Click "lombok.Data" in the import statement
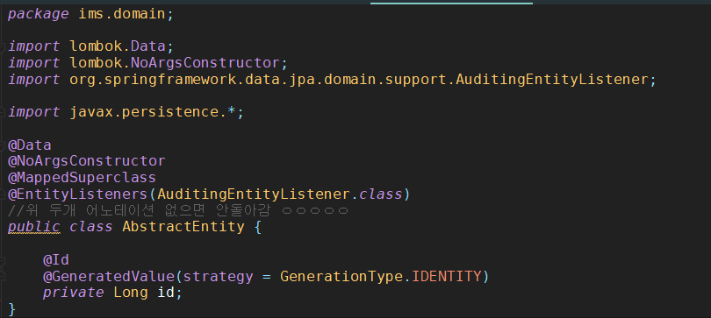 117,46
